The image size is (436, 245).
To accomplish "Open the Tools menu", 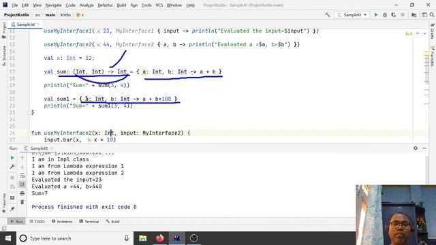I will point(146,5).
